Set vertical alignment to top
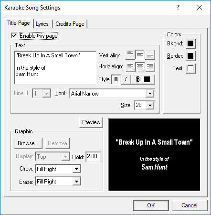Viewport: 211px width, 215px height. coord(130,54)
